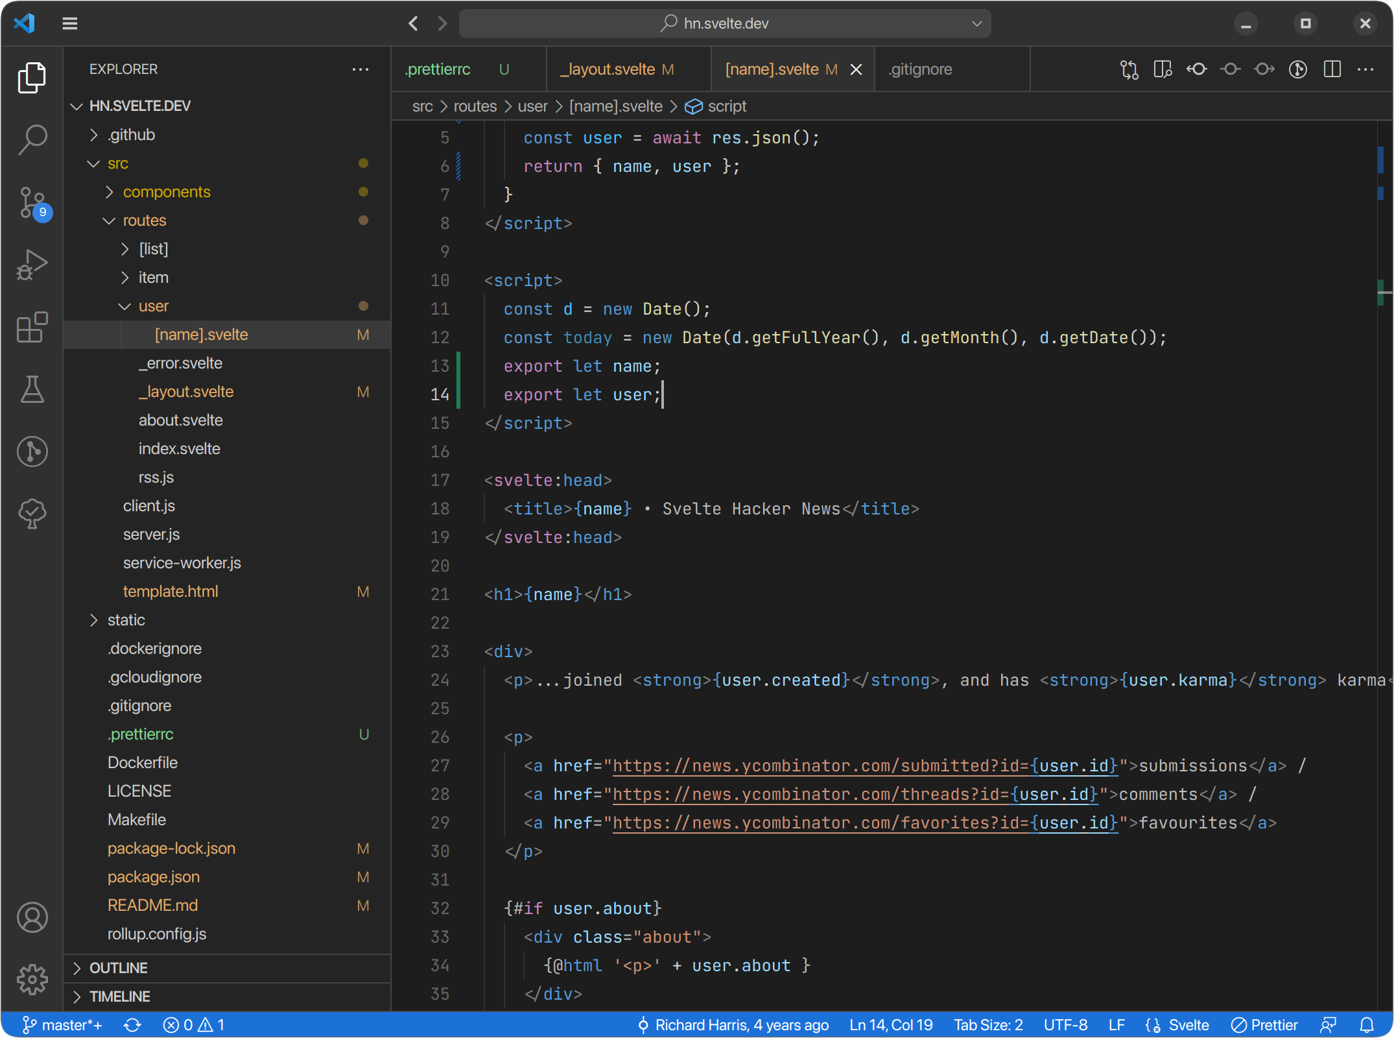The image size is (1394, 1038).
Task: Open the Accounts icon in activity bar
Action: pyautogui.click(x=32, y=917)
